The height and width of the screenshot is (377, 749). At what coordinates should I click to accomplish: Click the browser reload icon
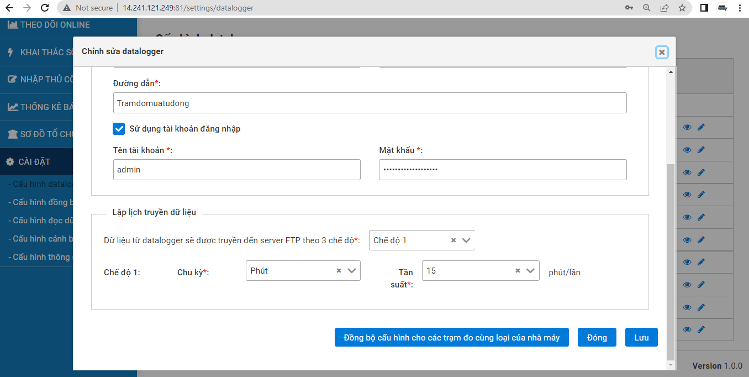45,8
